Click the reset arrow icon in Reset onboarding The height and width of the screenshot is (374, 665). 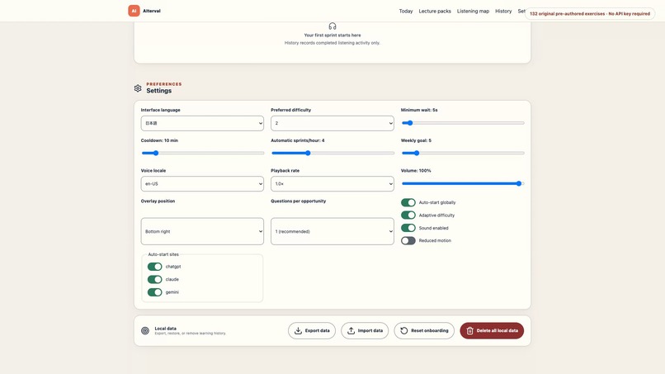(x=404, y=331)
